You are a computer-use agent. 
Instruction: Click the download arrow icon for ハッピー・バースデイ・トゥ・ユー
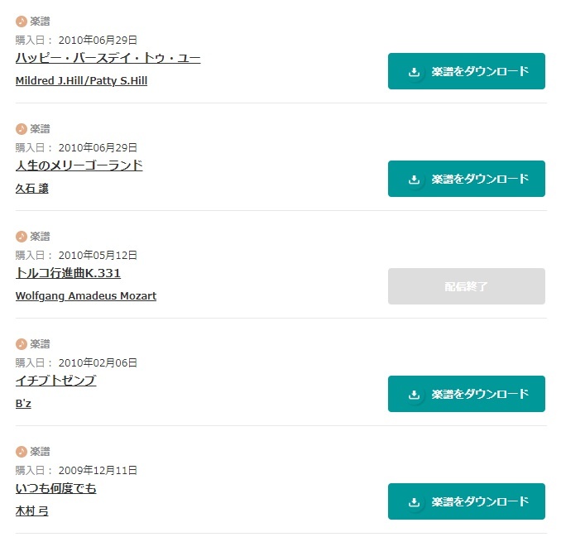point(414,71)
